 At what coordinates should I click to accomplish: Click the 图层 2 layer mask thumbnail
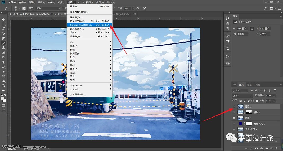(x=249, y=112)
